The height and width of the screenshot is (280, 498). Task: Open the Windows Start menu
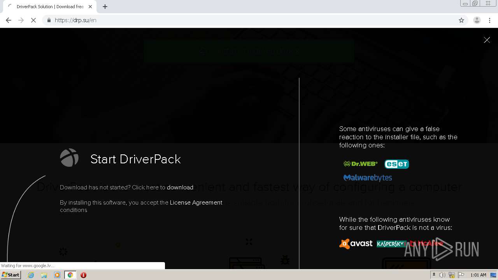click(11, 275)
